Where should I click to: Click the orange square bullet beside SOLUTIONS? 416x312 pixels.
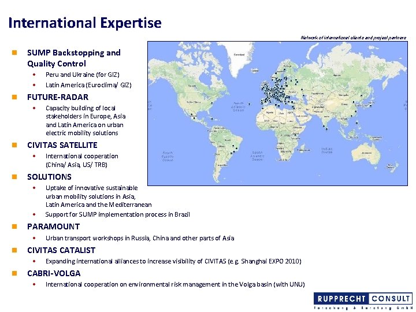click(14, 177)
